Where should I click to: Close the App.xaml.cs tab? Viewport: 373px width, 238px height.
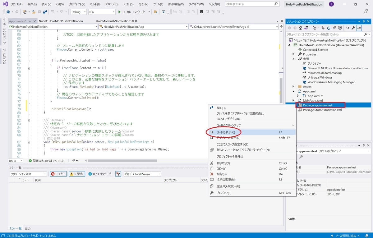(x=34, y=21)
